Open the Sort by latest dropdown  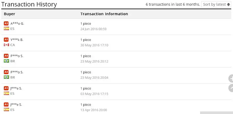[x=216, y=4]
